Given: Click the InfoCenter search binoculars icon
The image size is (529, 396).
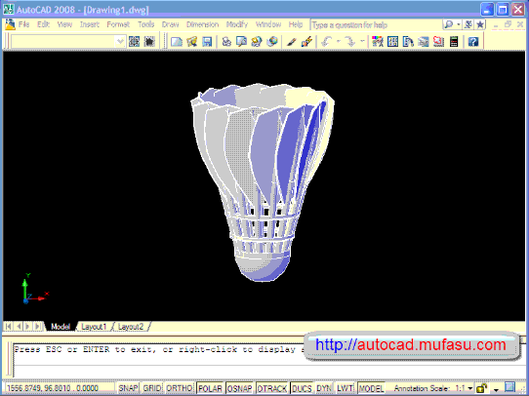Looking at the screenshot, I should point(448,24).
